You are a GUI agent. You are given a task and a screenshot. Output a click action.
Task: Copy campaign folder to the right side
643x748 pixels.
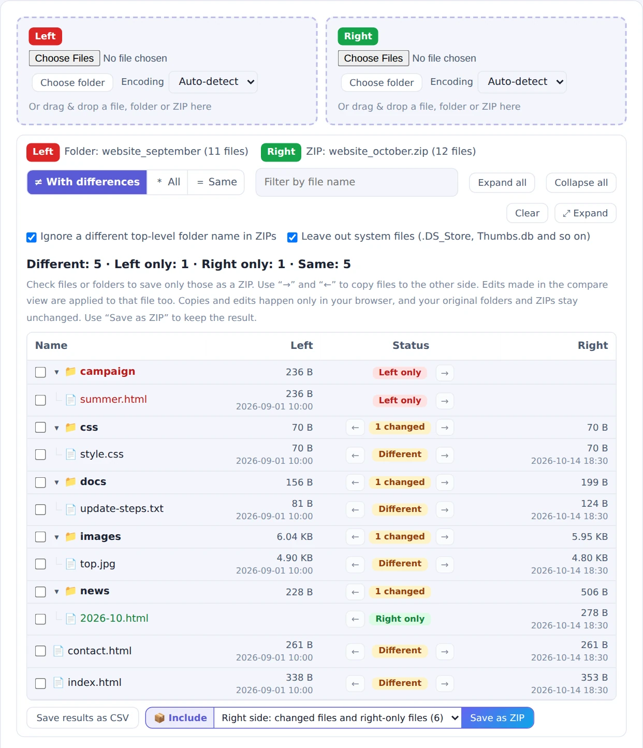tap(445, 373)
